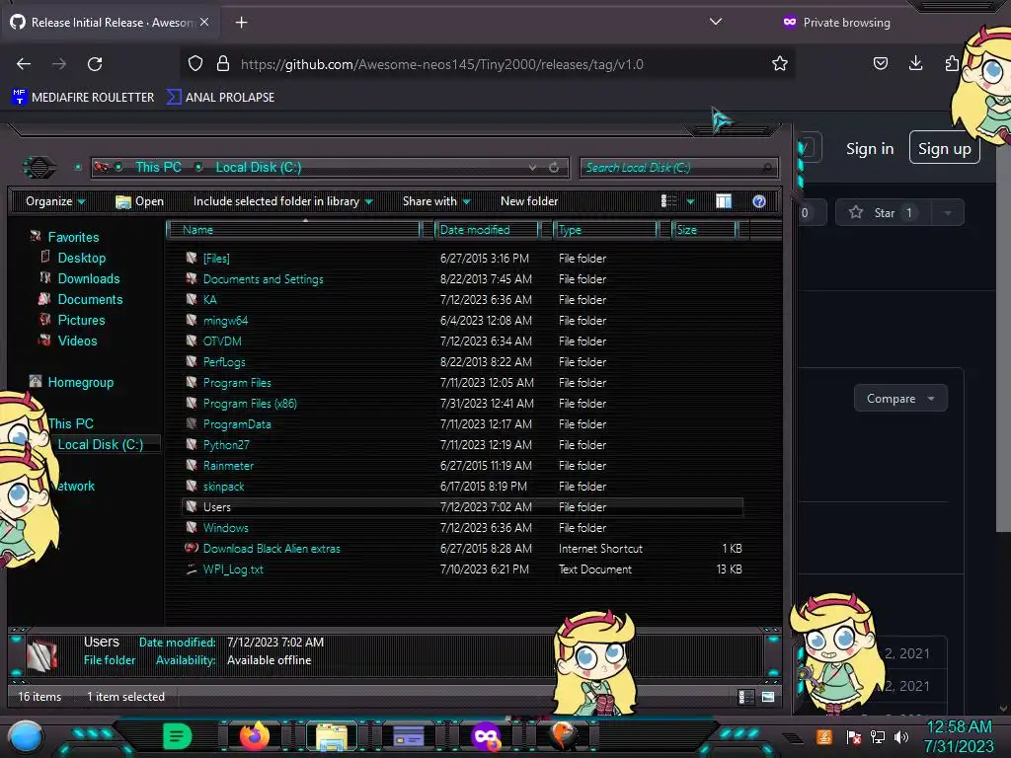
Task: Click the tracking protection shield icon
Action: (x=195, y=64)
